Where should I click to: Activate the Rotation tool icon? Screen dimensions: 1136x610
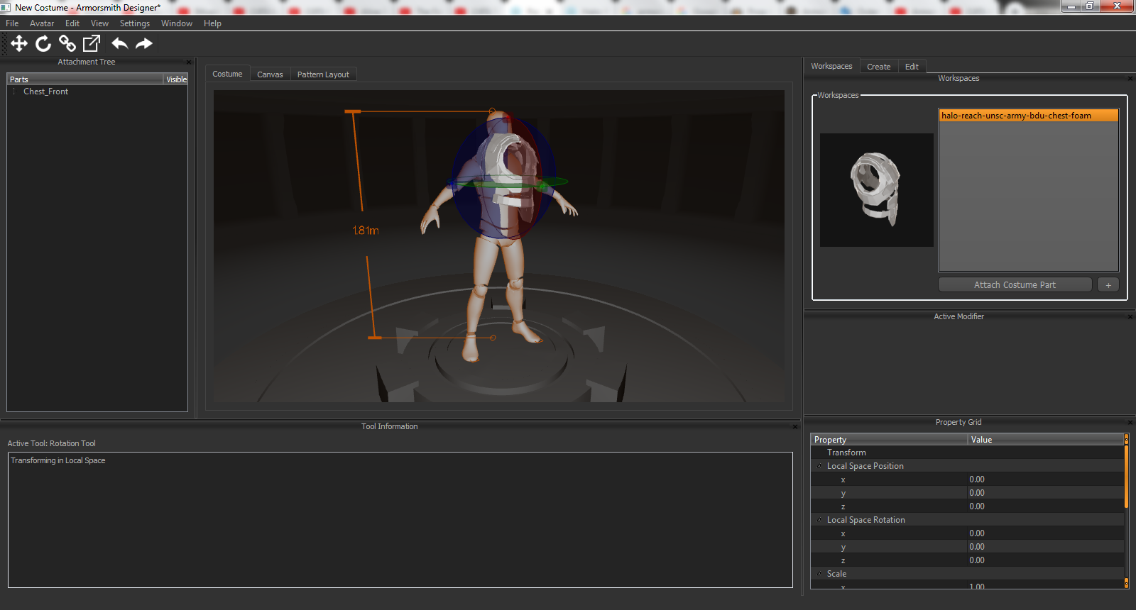(43, 44)
